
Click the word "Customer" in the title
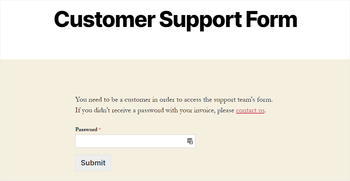pyautogui.click(x=104, y=19)
